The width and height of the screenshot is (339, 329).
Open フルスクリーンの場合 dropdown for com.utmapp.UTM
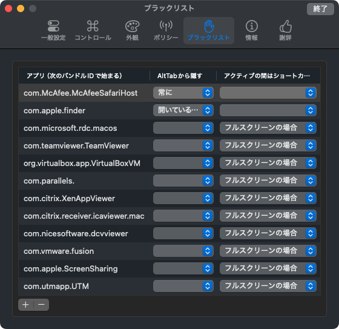[268, 286]
